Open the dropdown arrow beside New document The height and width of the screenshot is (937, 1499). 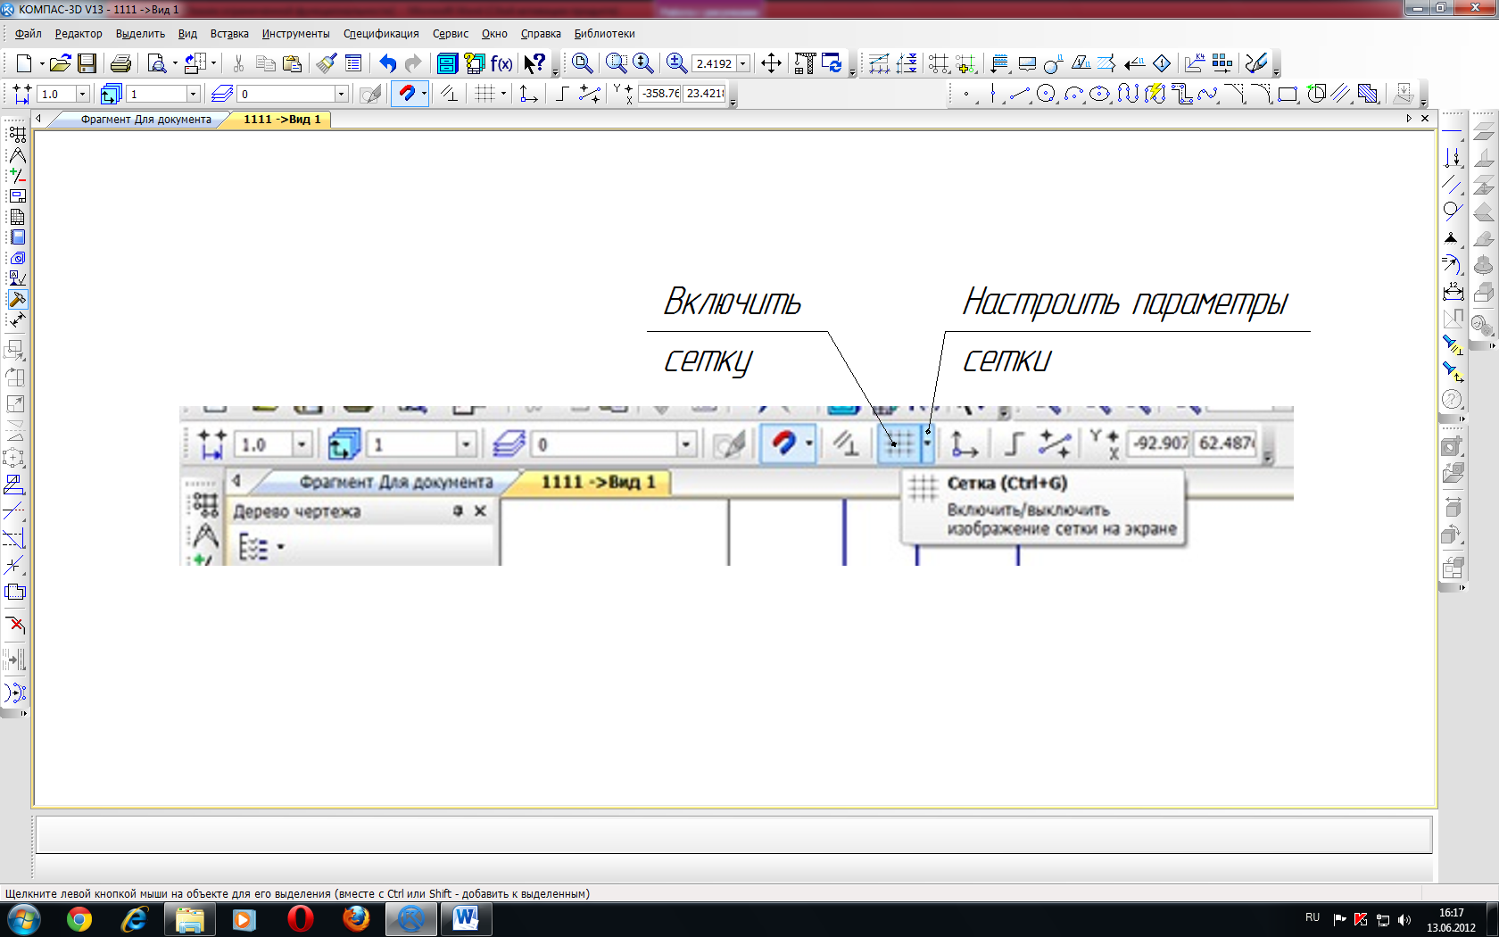[41, 63]
